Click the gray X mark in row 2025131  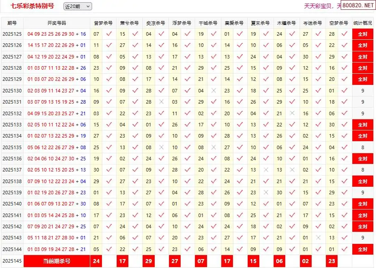(161, 102)
